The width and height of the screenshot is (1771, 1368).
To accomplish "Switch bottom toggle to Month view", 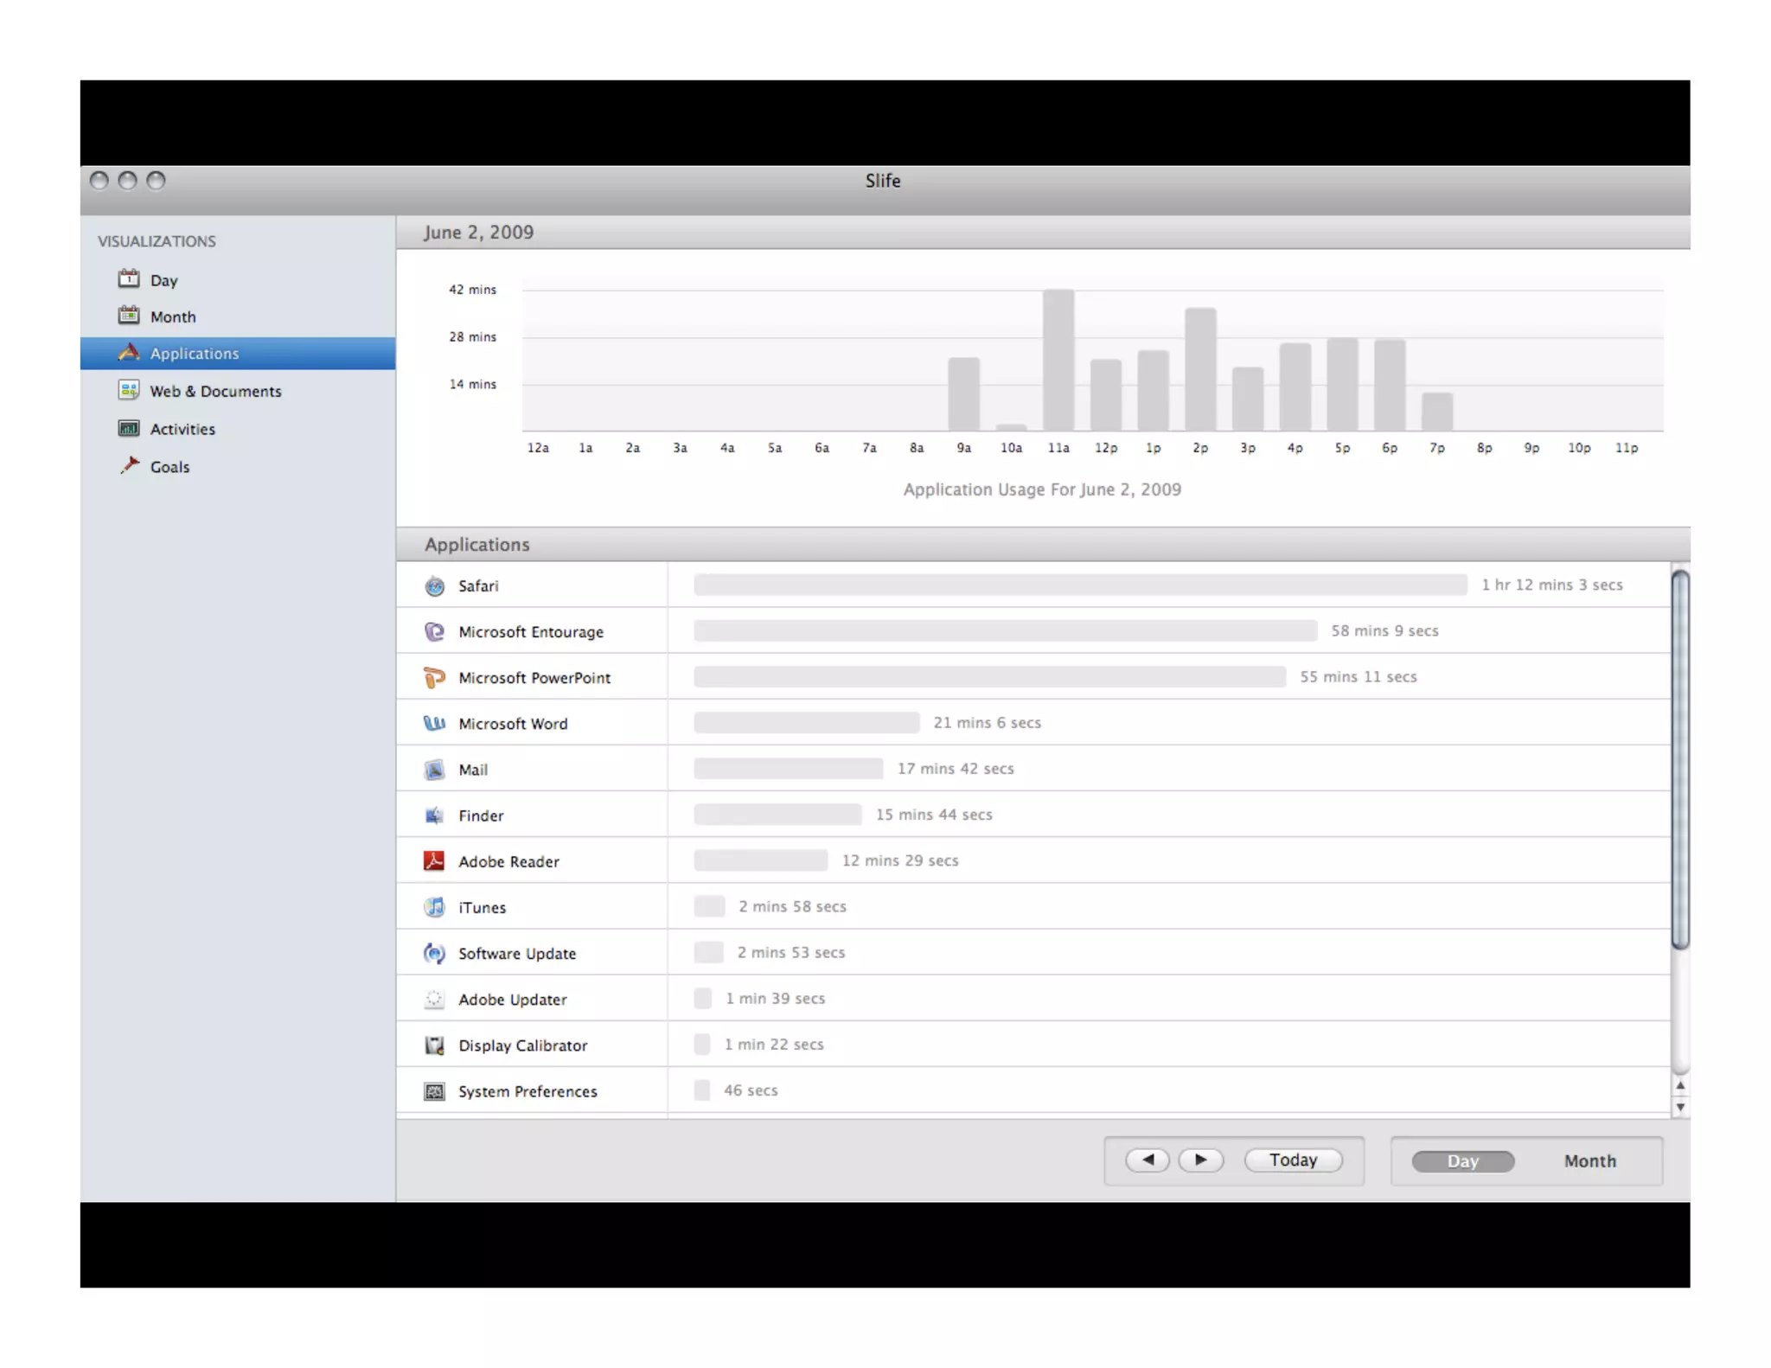I will point(1589,1161).
